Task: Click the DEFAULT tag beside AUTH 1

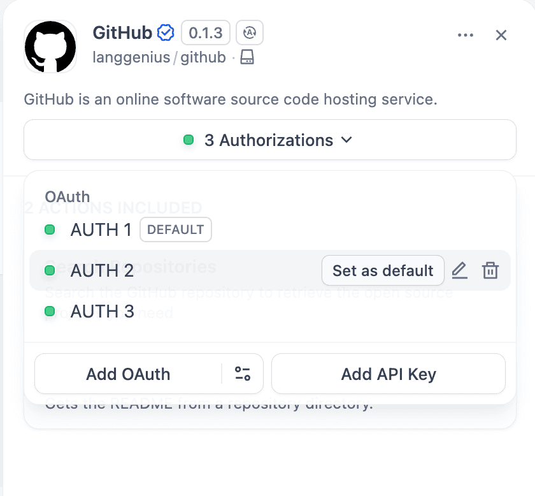Action: [x=175, y=230]
